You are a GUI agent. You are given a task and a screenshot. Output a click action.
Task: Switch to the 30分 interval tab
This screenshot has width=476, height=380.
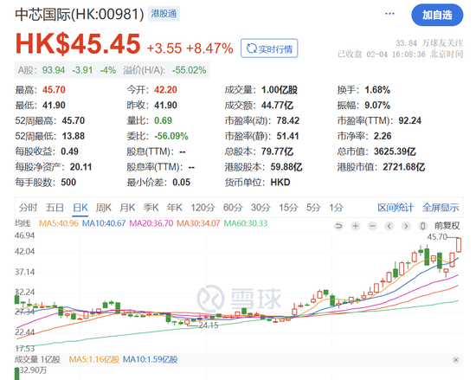click(x=261, y=208)
